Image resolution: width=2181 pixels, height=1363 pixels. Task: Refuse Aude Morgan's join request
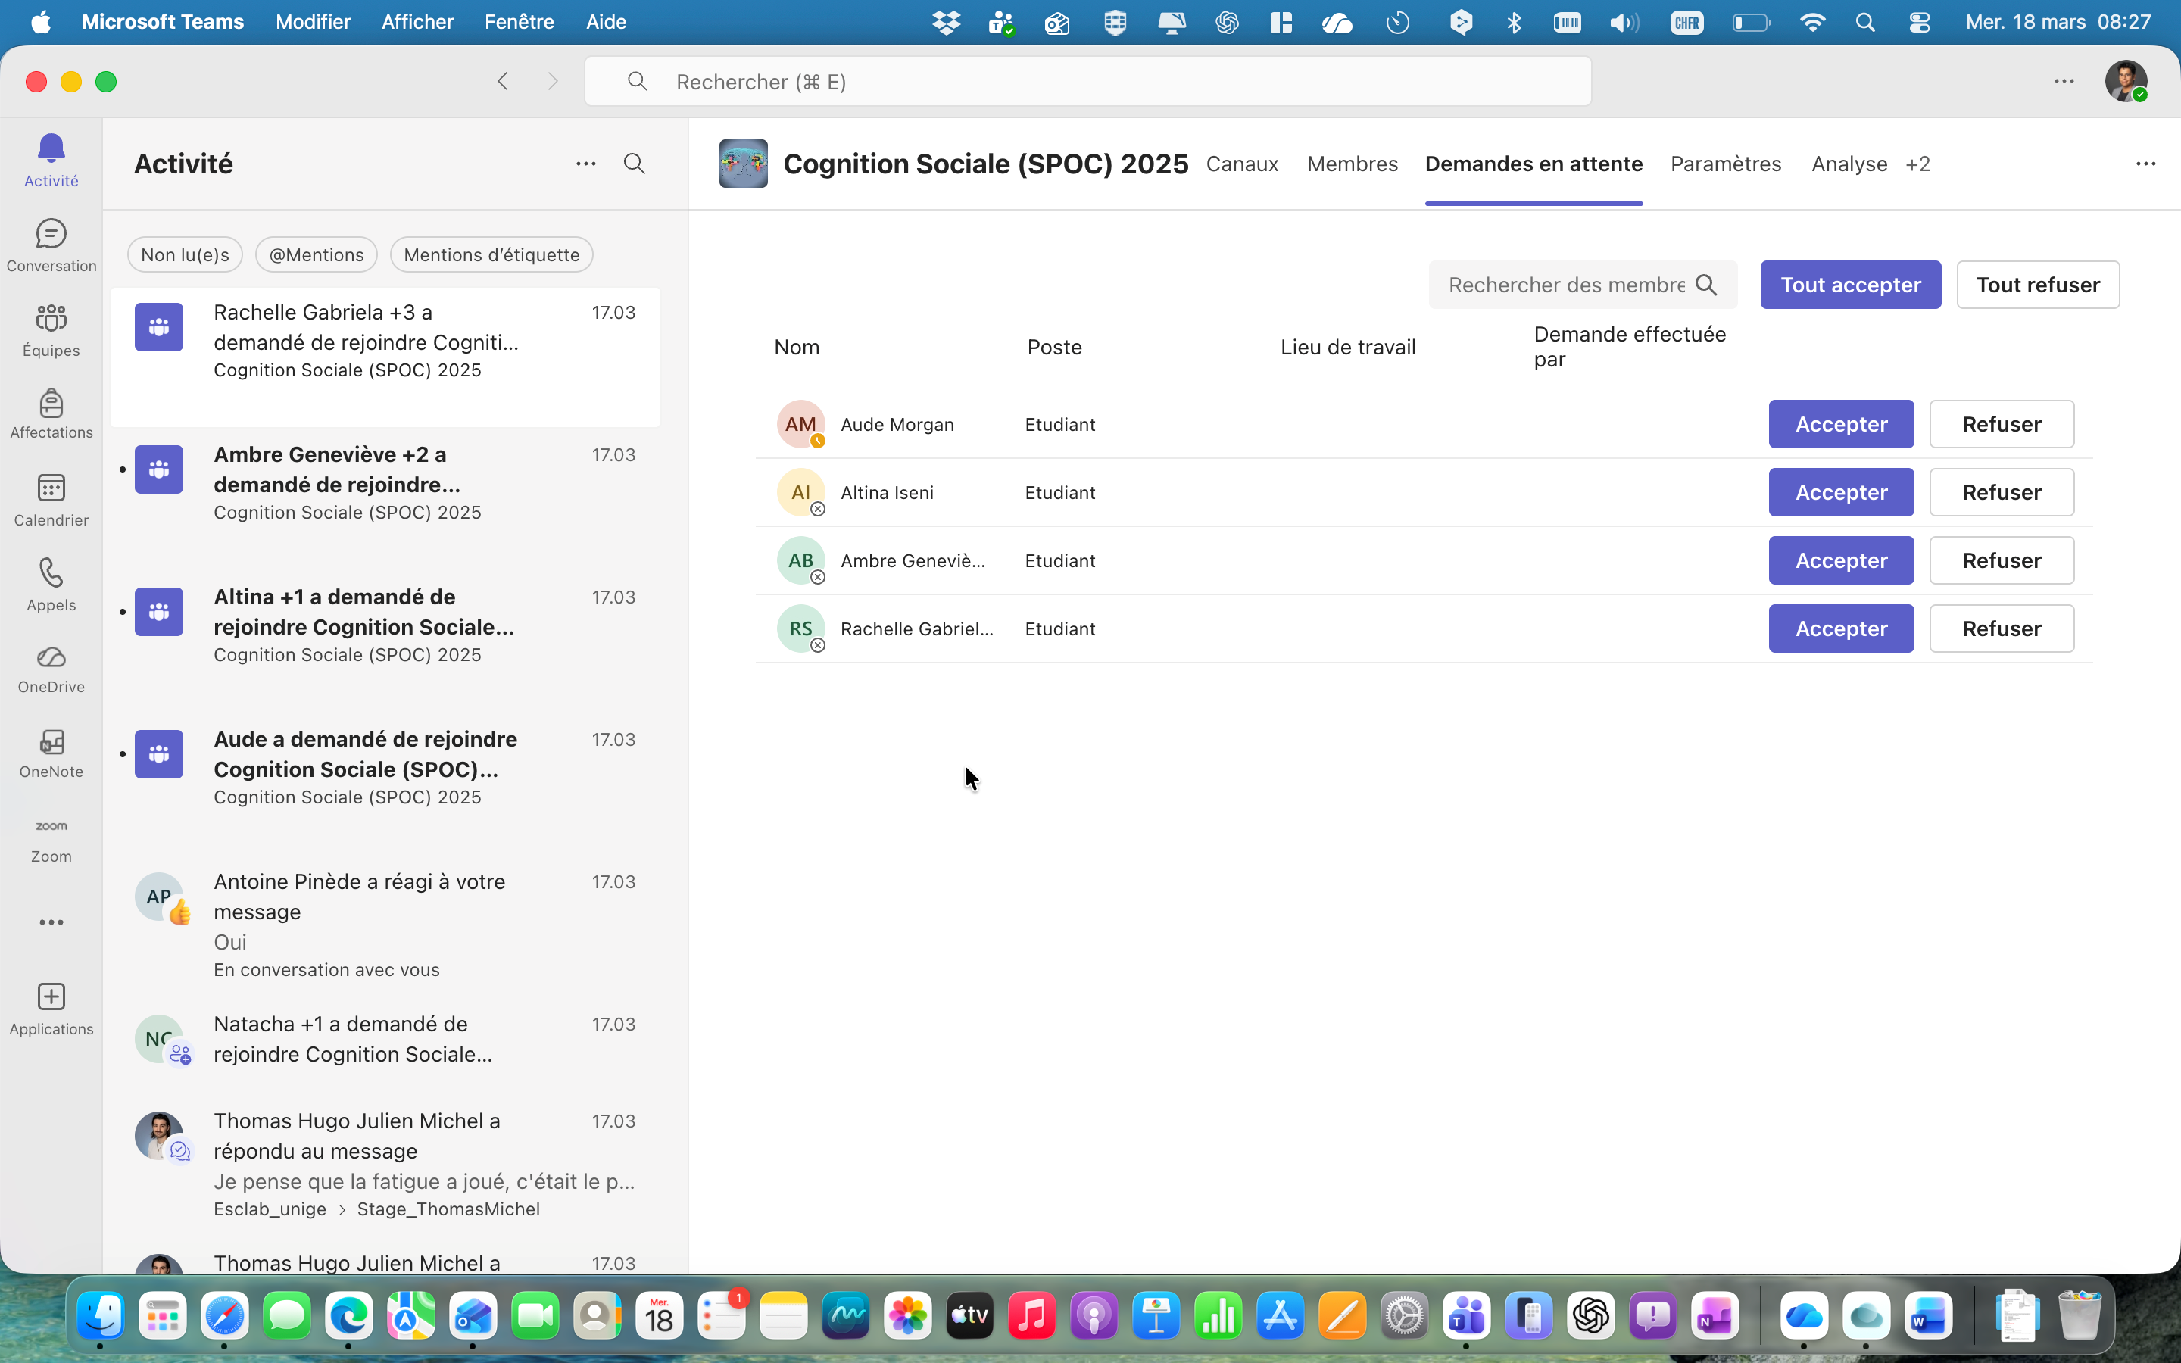coord(2001,425)
